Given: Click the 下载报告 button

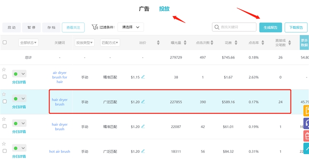Looking at the screenshot, I should coord(296,27).
